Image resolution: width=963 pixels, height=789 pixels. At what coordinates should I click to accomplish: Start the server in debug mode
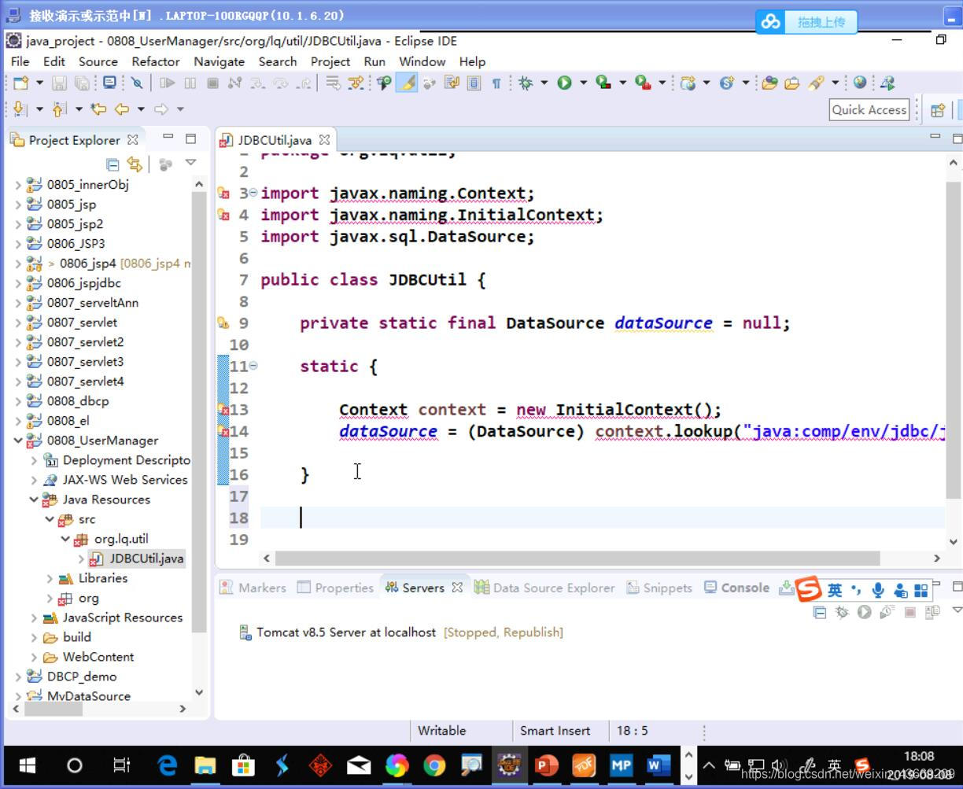[x=842, y=612]
